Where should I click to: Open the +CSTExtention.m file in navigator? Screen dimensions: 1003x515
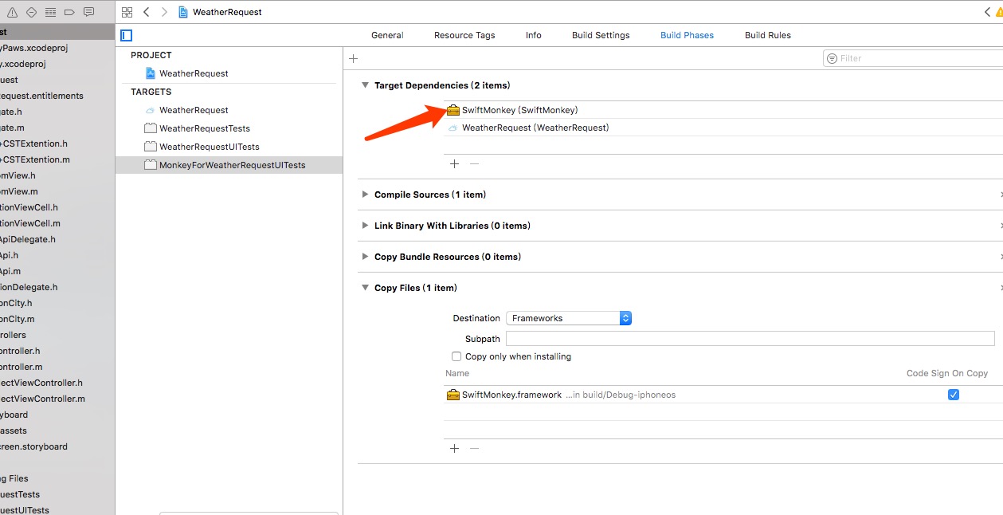pyautogui.click(x=34, y=159)
